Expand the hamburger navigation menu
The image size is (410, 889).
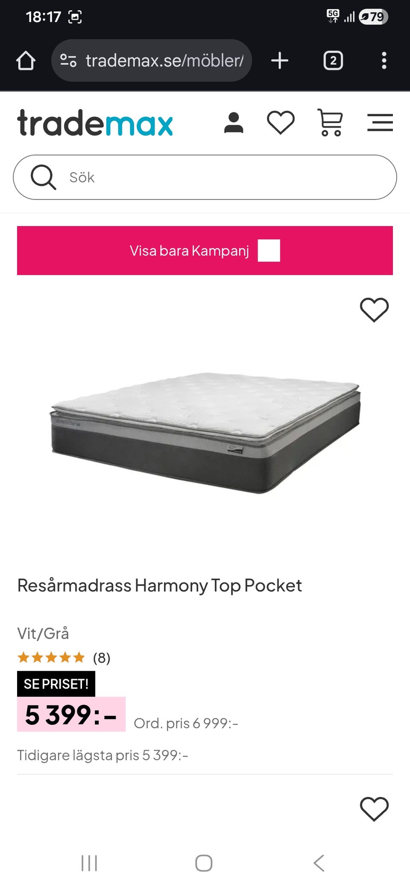[x=380, y=123]
